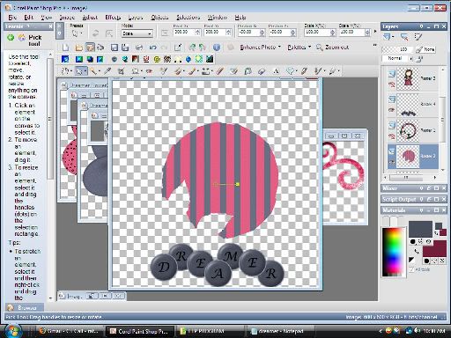Screen dimensions: 451x338
Task: Click the Resize icon in the toolbar
Action: (x=178, y=48)
